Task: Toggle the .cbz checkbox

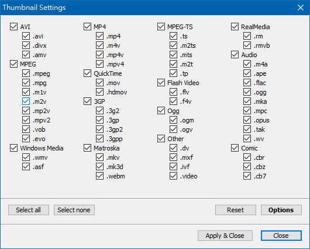Action: pos(247,167)
